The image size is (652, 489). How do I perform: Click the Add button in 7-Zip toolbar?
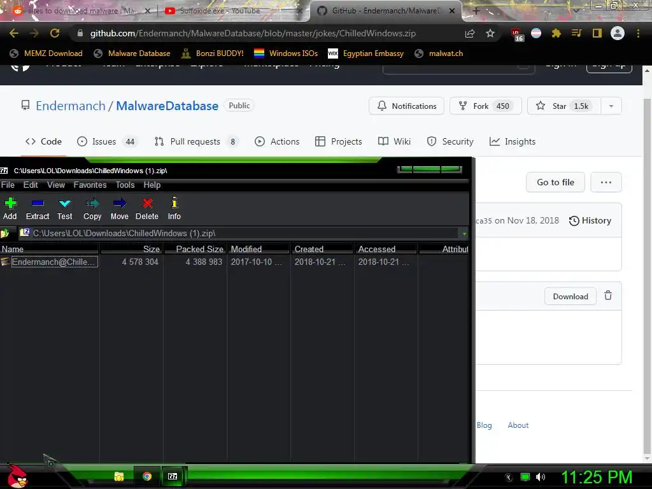[10, 208]
